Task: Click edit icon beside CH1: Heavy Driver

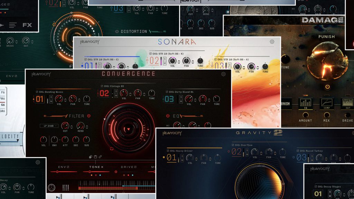Action: [x=168, y=151]
